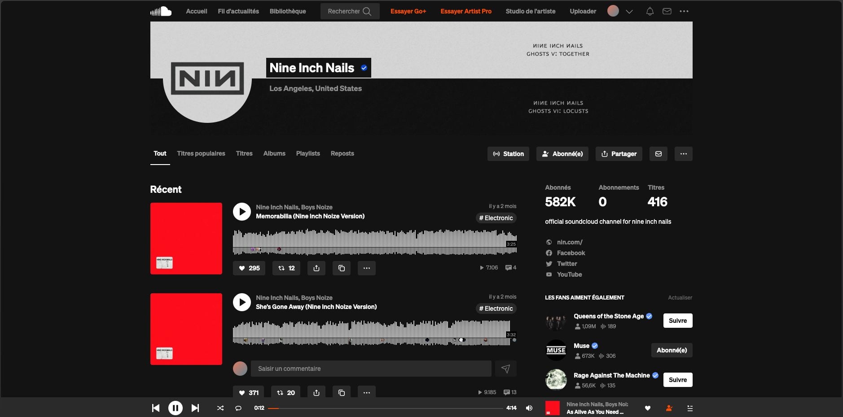Switch to Reposts tab
Screen dimensions: 843x417
[342, 153]
